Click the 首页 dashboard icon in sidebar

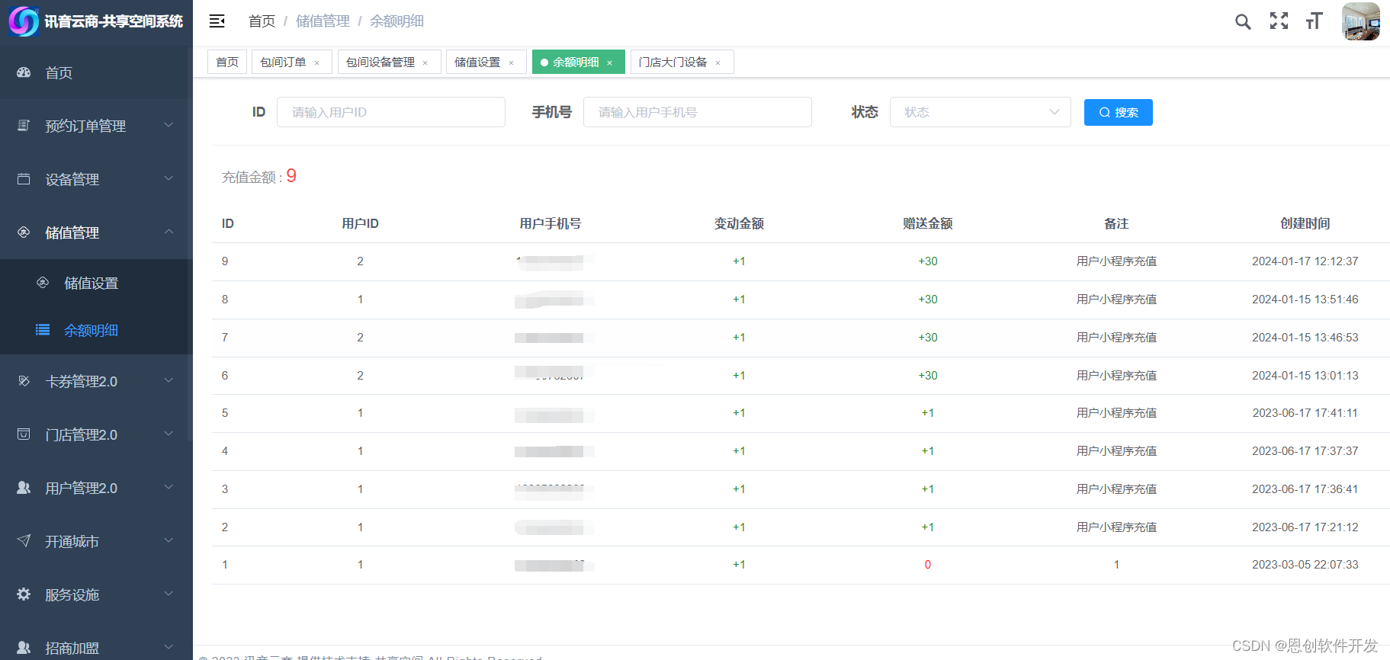(24, 72)
